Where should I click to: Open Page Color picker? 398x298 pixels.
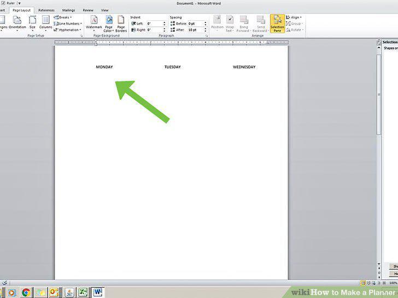click(109, 23)
